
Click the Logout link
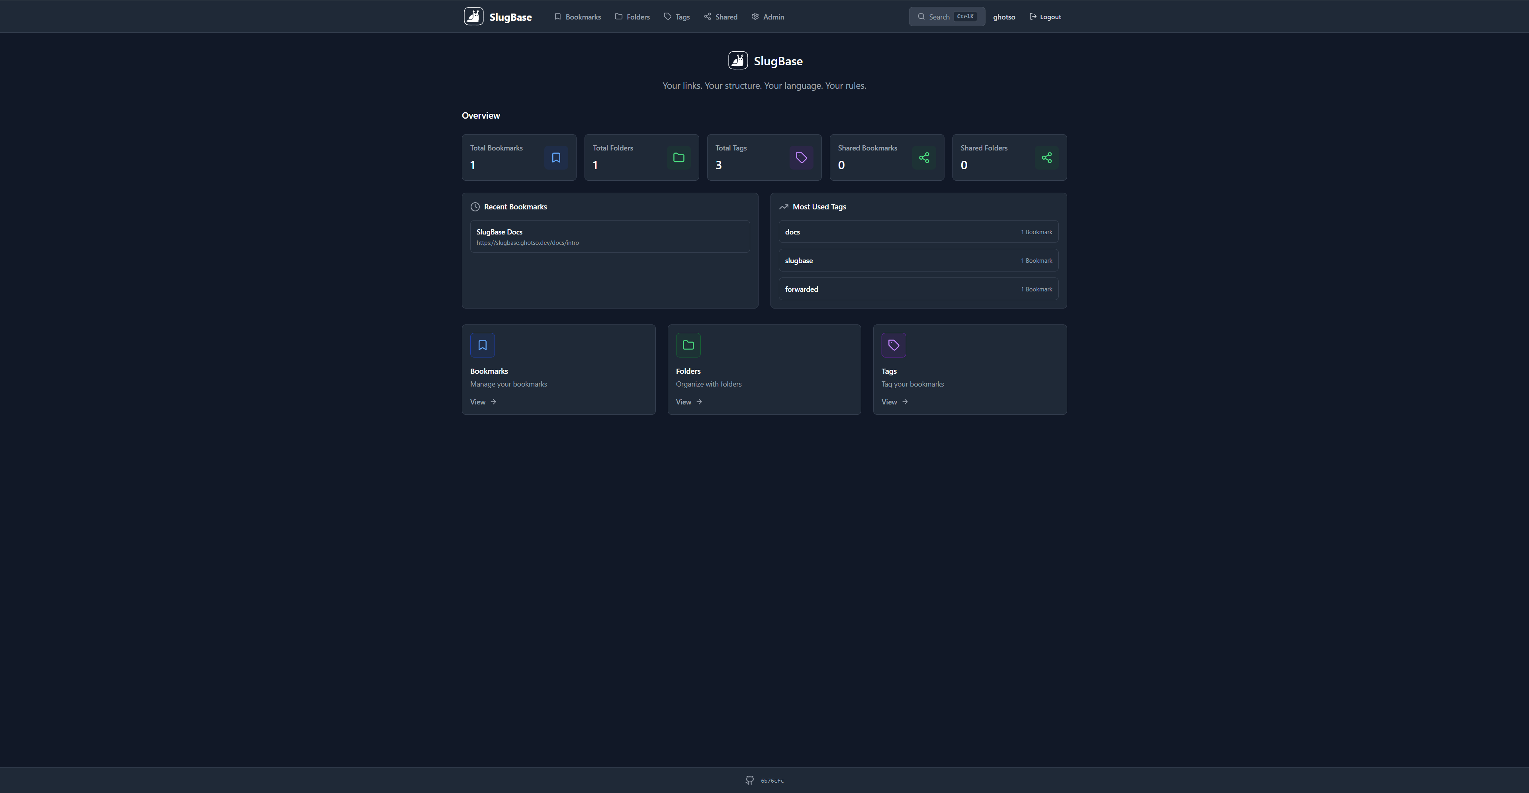click(x=1045, y=17)
